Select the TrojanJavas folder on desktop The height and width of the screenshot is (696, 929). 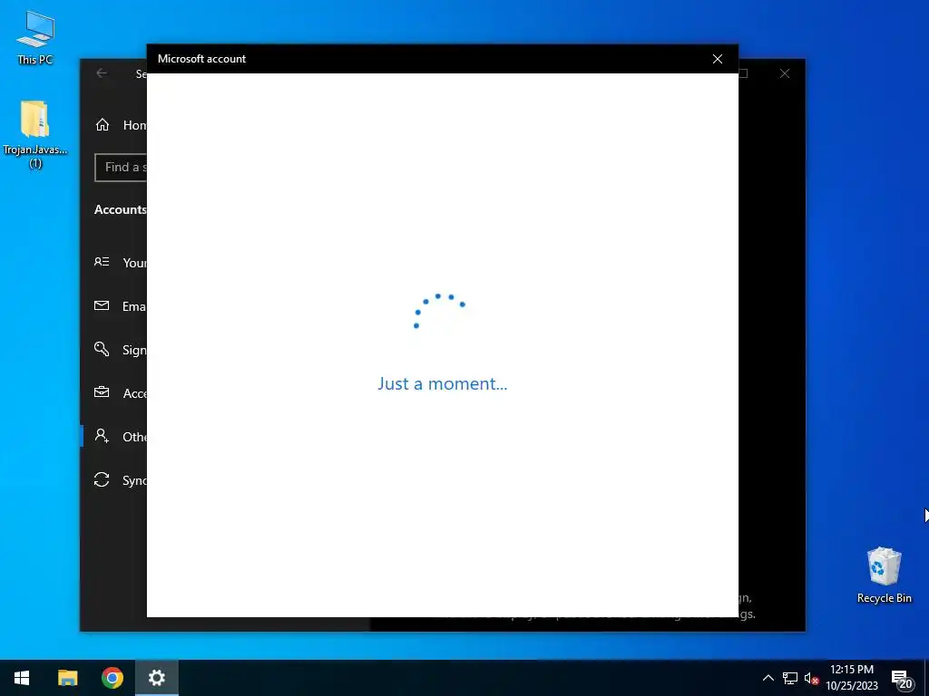click(35, 134)
